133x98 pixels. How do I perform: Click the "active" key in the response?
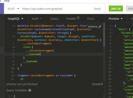click(x=128, y=40)
